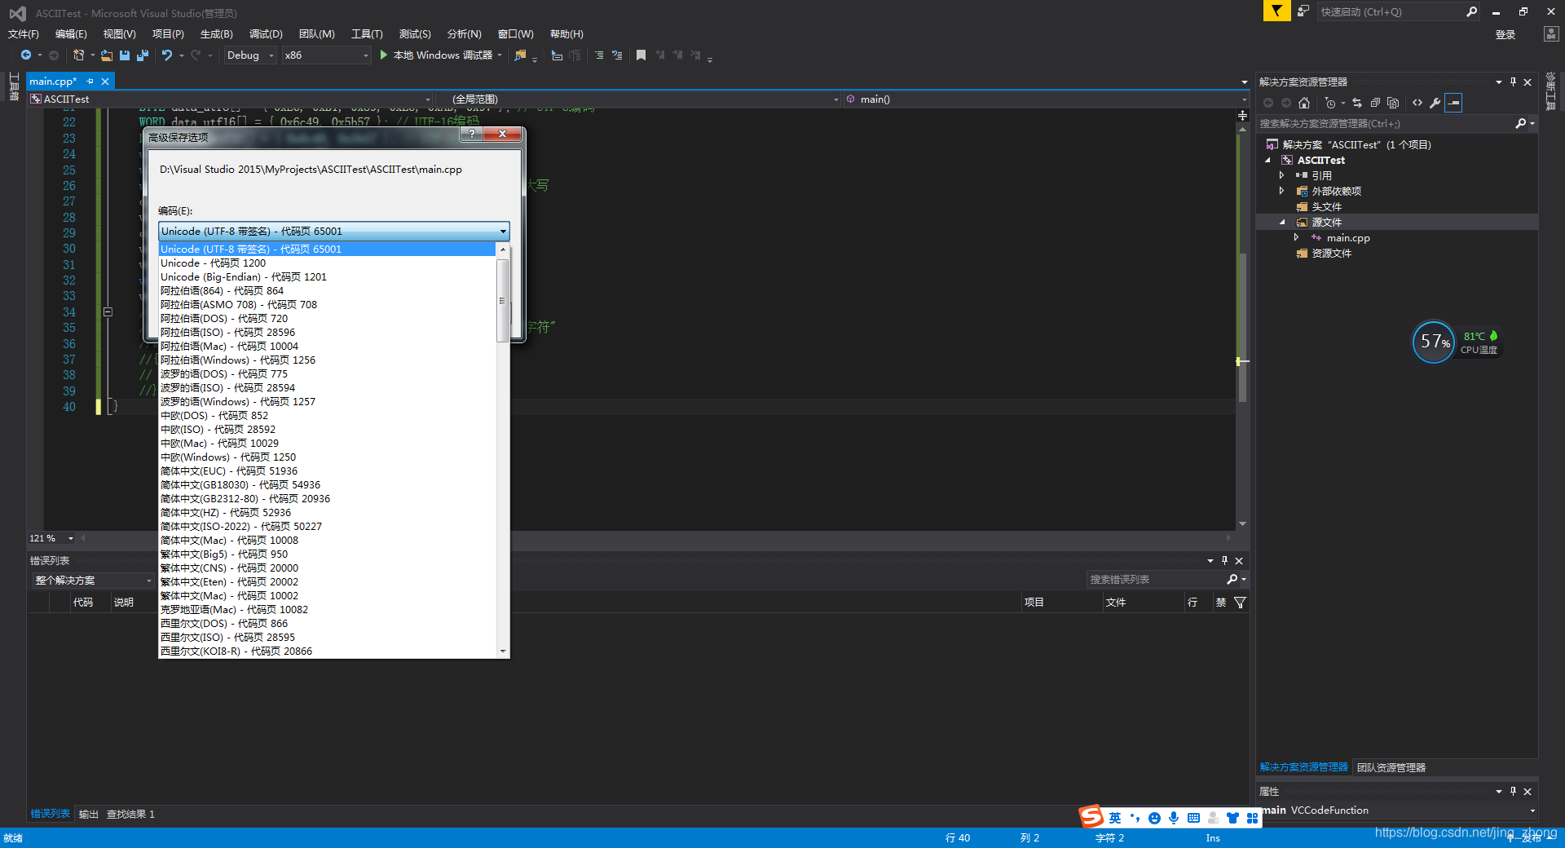Pin the main.cpp editor tab

tap(90, 82)
